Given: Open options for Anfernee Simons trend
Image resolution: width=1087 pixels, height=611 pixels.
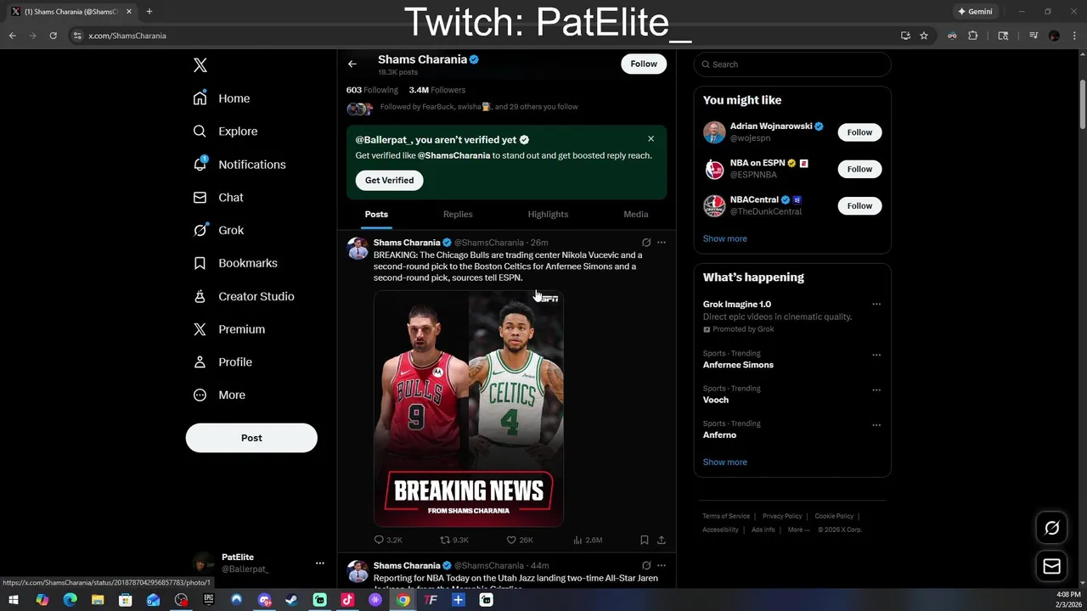Looking at the screenshot, I should pos(876,355).
